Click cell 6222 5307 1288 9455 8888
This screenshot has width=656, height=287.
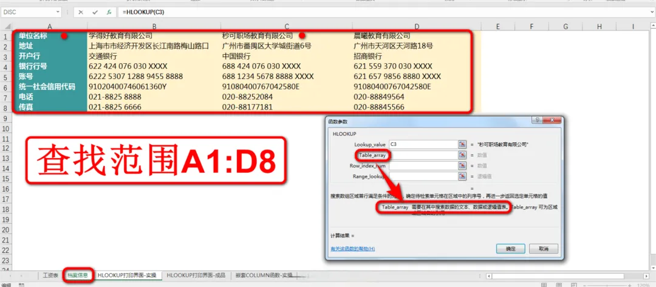[154, 77]
